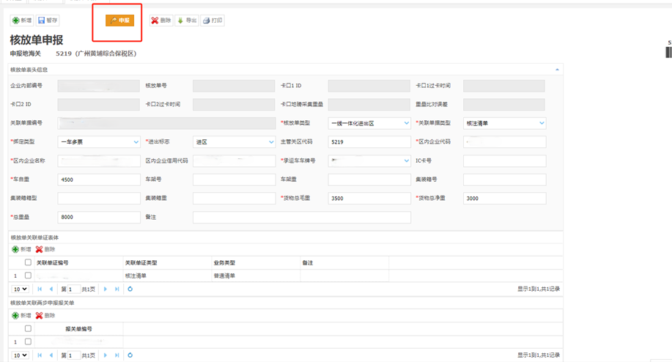The image size is (672, 362).
Task: Click the 核放单申报 page title
Action: [x=37, y=40]
